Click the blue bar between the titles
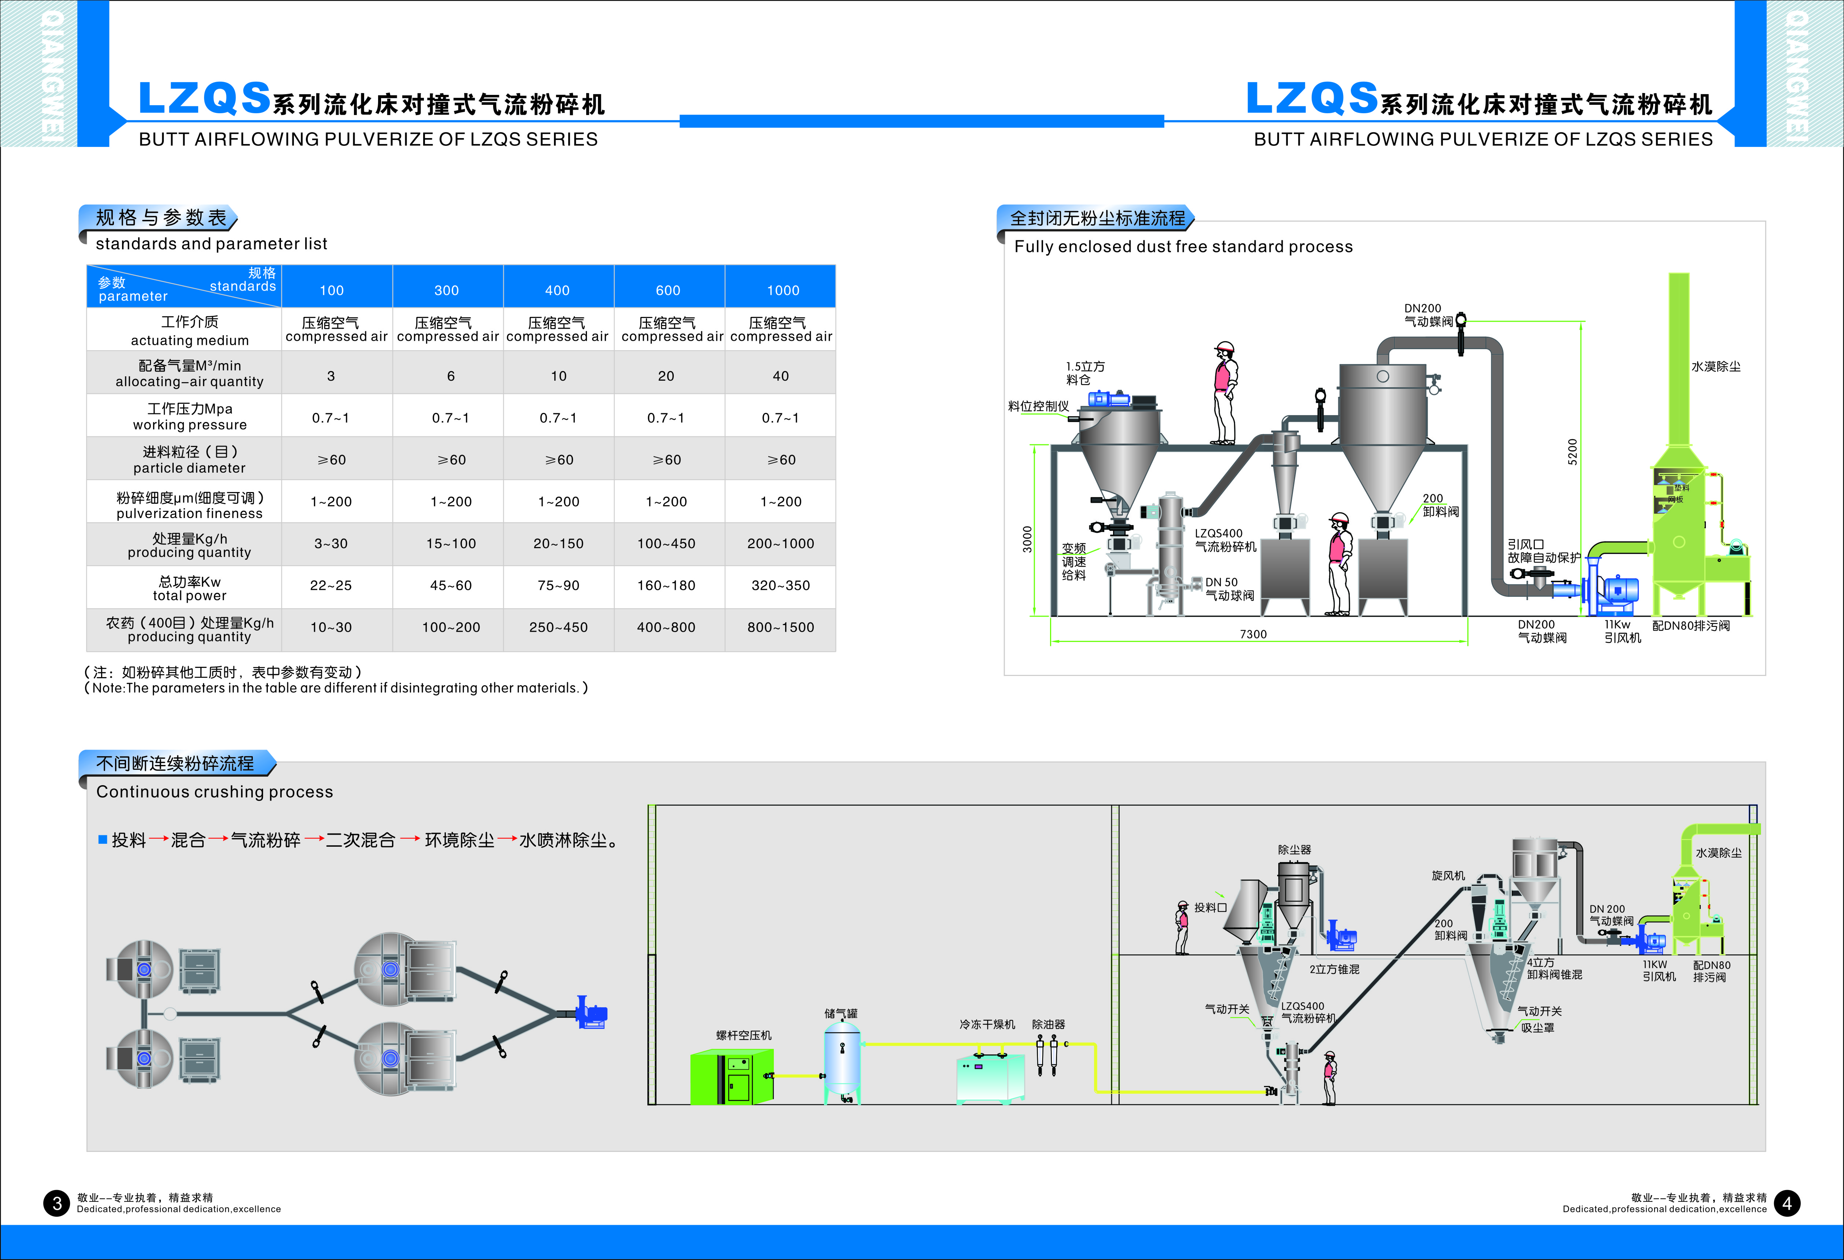Screen dimensions: 1844x1260 pyautogui.click(x=921, y=121)
